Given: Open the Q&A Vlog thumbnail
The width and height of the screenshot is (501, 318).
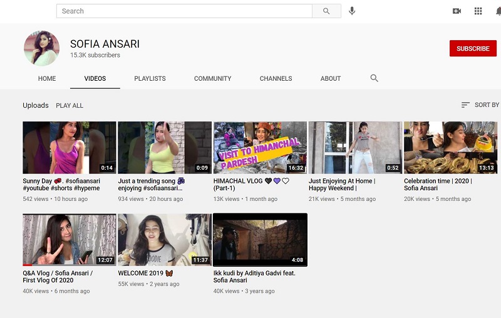Looking at the screenshot, I should coord(70,240).
